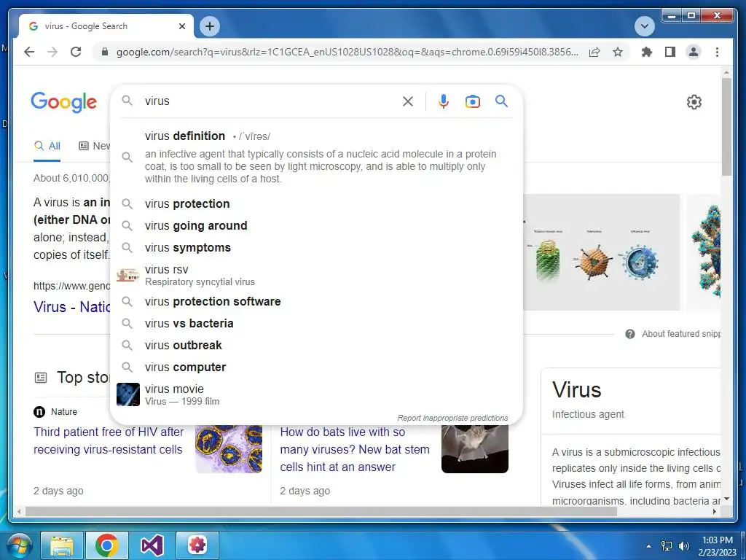
Task: Click the browser forward arrow
Action: coord(52,52)
